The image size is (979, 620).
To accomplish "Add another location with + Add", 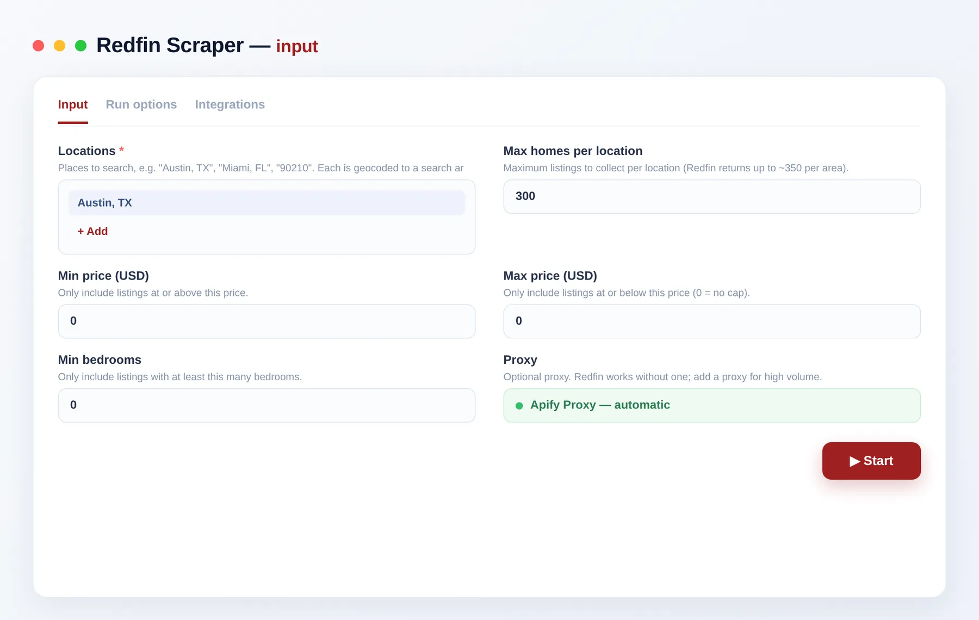I will point(92,231).
